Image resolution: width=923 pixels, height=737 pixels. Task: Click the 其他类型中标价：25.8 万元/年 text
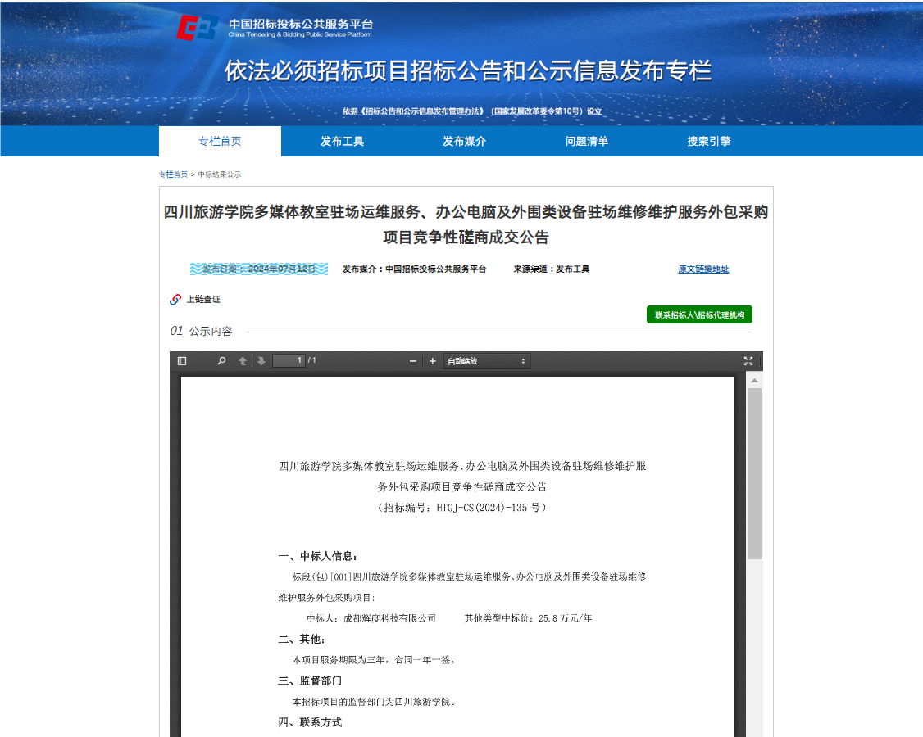[x=529, y=618]
